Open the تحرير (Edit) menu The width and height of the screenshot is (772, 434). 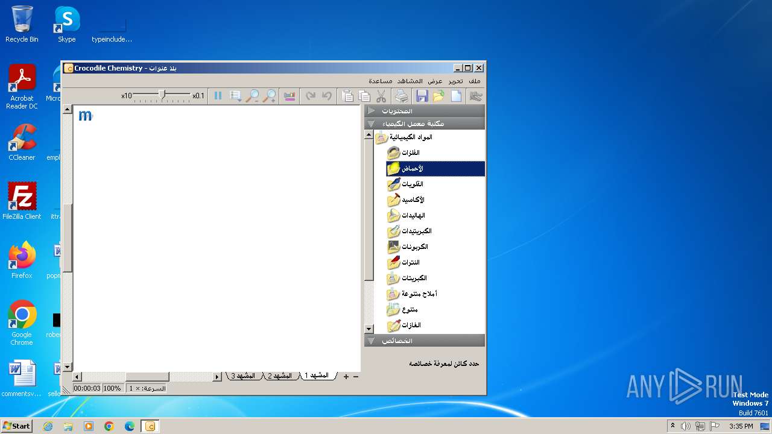[x=455, y=81]
